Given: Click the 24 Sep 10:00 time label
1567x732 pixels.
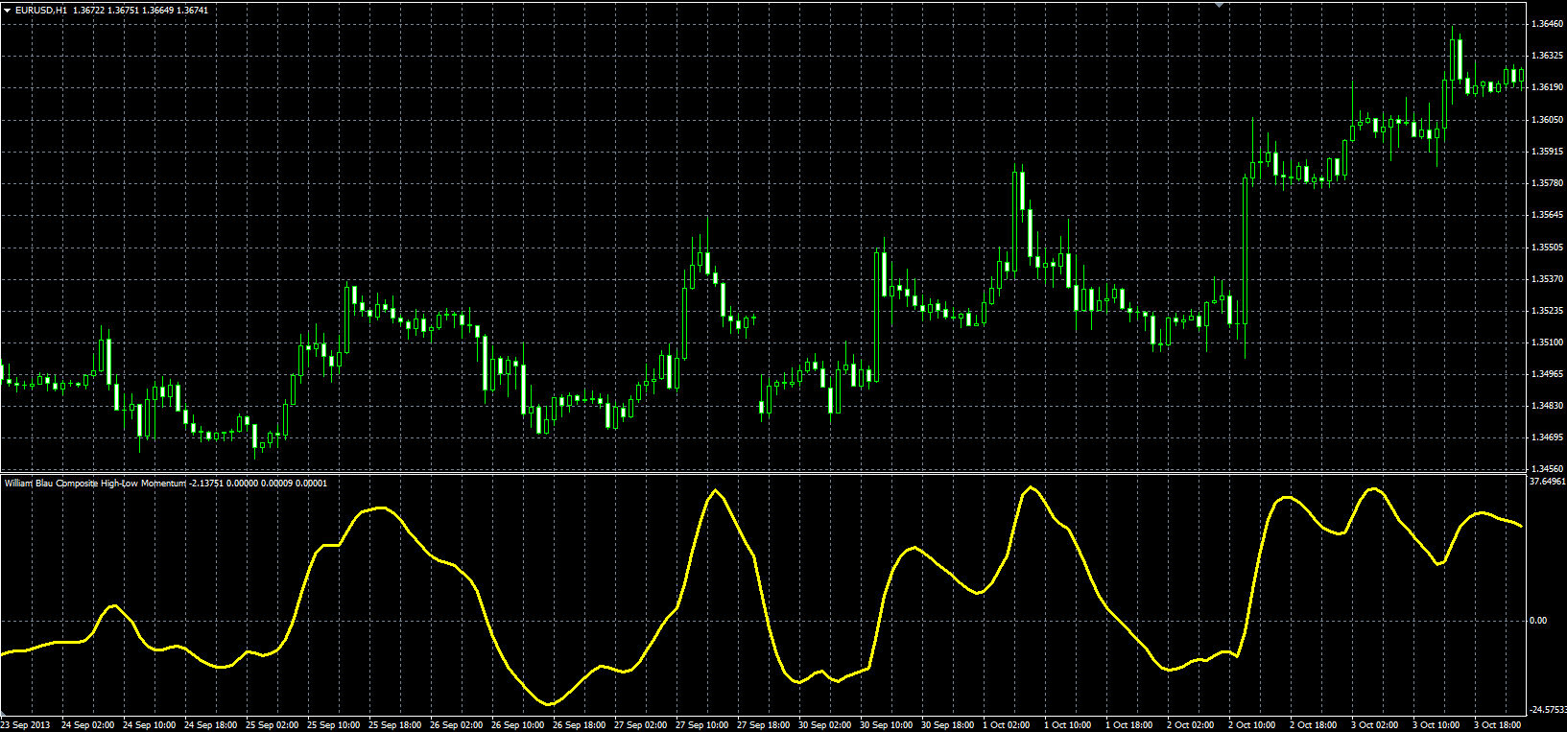Looking at the screenshot, I should click(149, 725).
